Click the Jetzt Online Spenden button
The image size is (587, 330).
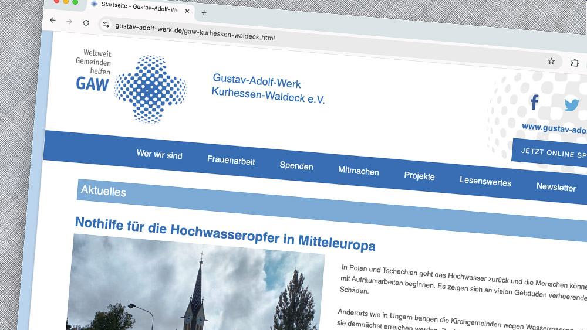(x=549, y=154)
